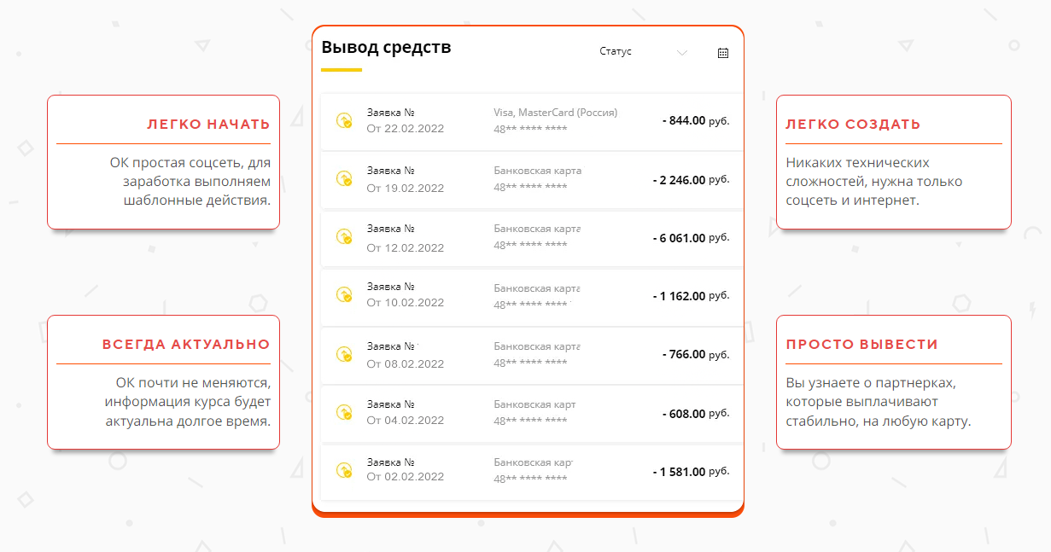
Task: Expand the Статус filter chevron
Action: [682, 52]
